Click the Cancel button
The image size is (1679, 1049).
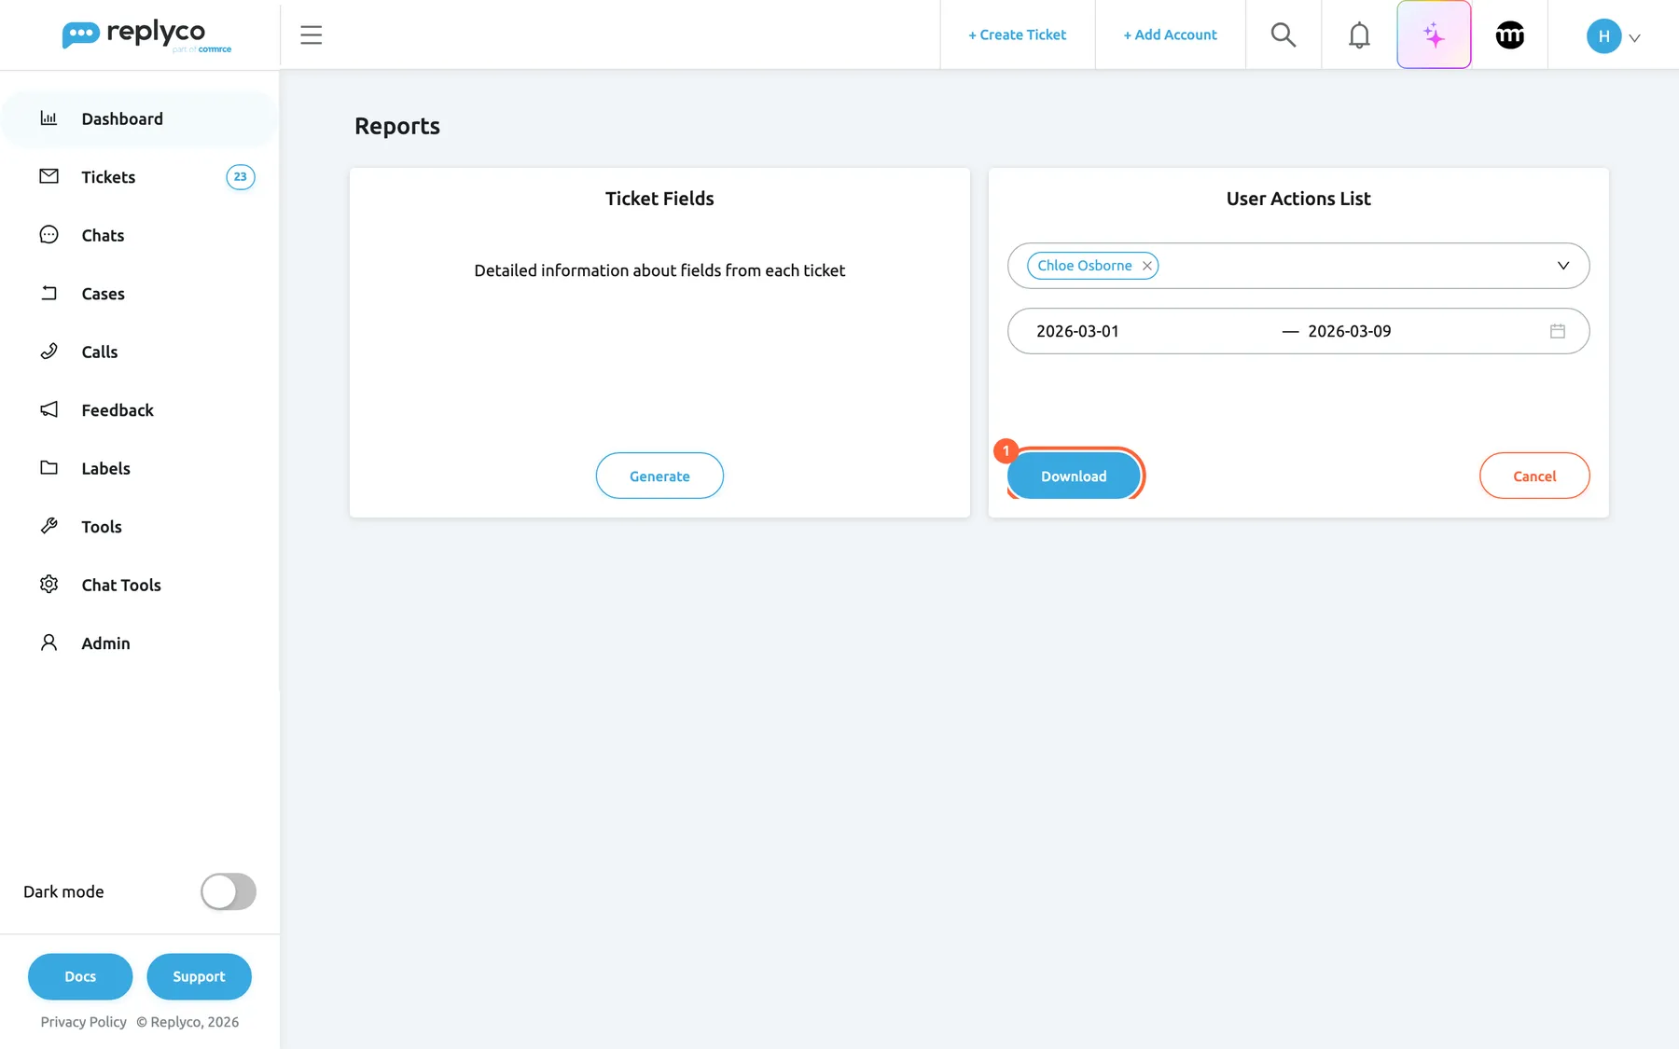[1533, 476]
